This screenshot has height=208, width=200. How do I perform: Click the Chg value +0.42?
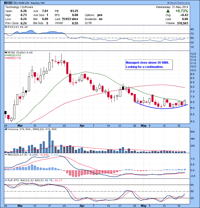(184, 15)
